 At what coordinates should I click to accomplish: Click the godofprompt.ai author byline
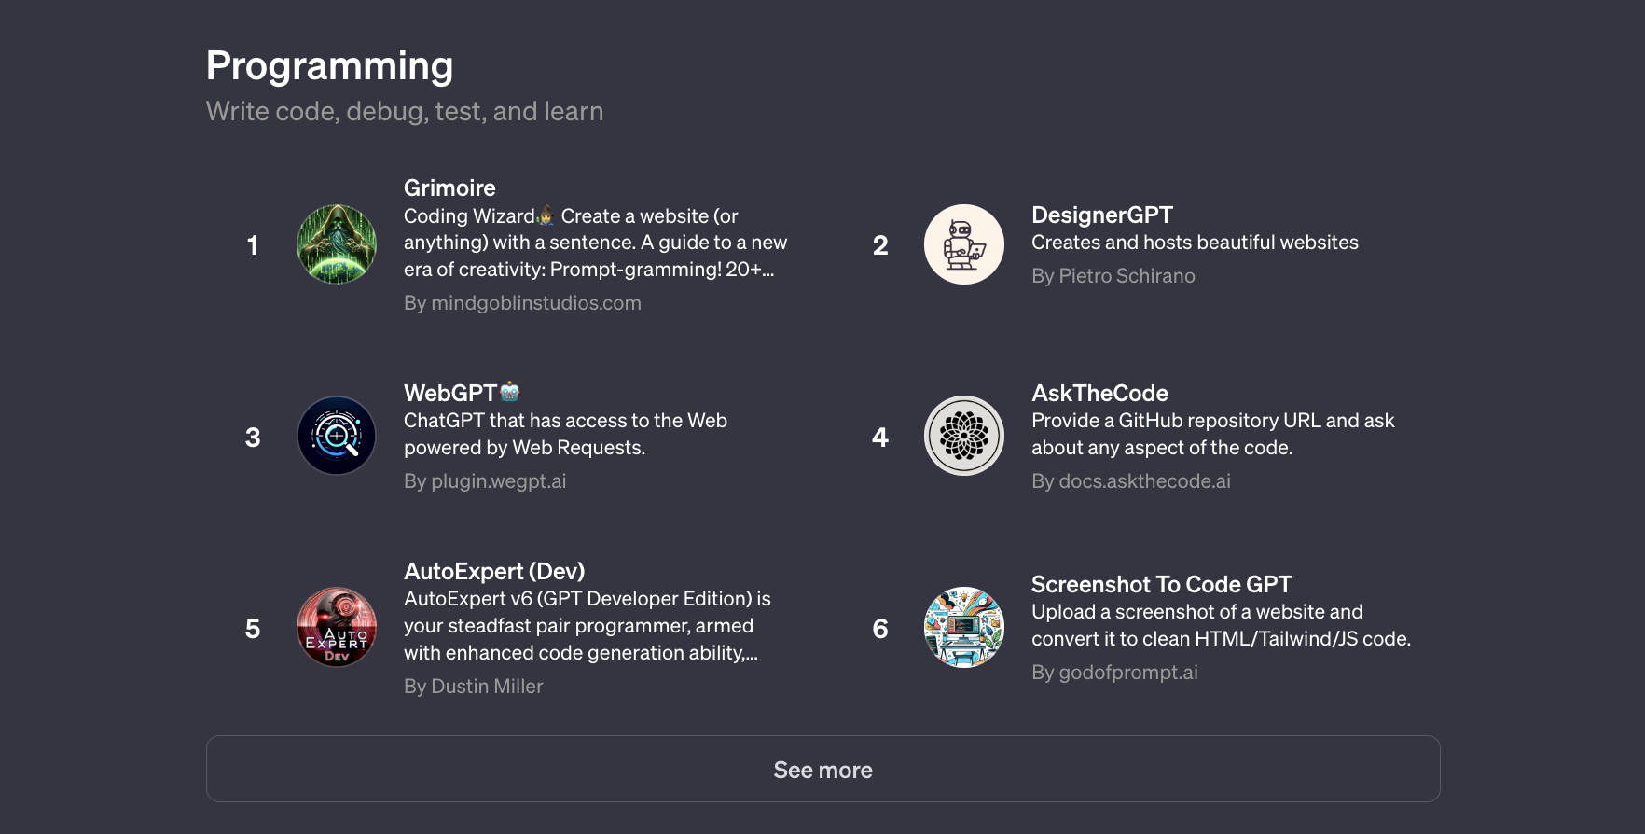pyautogui.click(x=1114, y=673)
